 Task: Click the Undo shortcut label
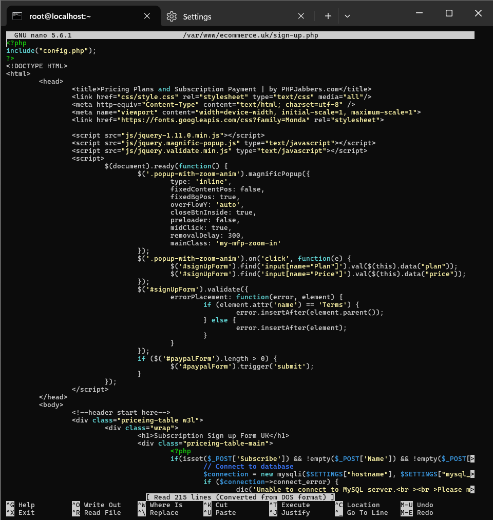425,505
